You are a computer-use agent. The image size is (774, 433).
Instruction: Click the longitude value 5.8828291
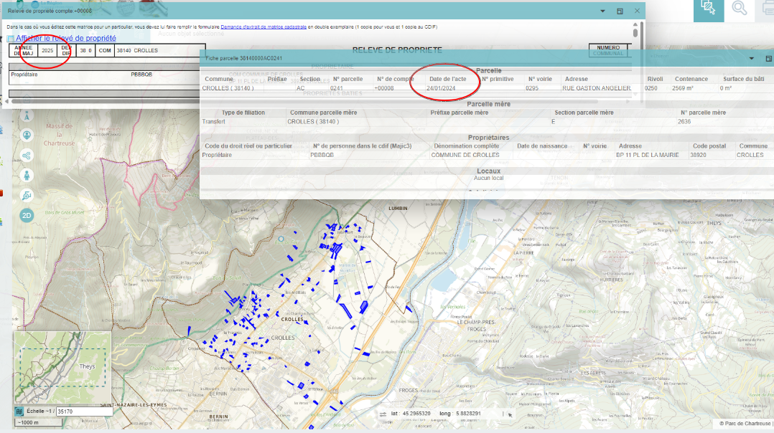(467, 414)
